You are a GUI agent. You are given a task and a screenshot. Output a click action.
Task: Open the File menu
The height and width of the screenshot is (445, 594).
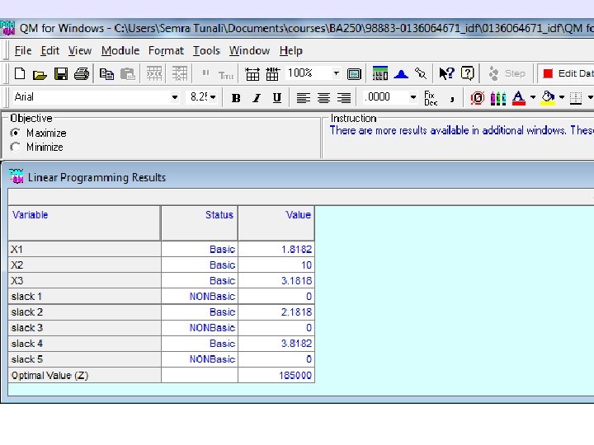pyautogui.click(x=23, y=50)
